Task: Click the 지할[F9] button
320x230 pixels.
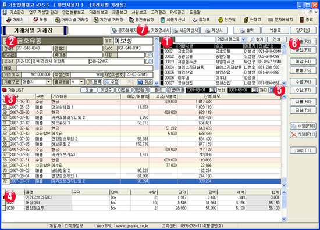Action: 303,110
